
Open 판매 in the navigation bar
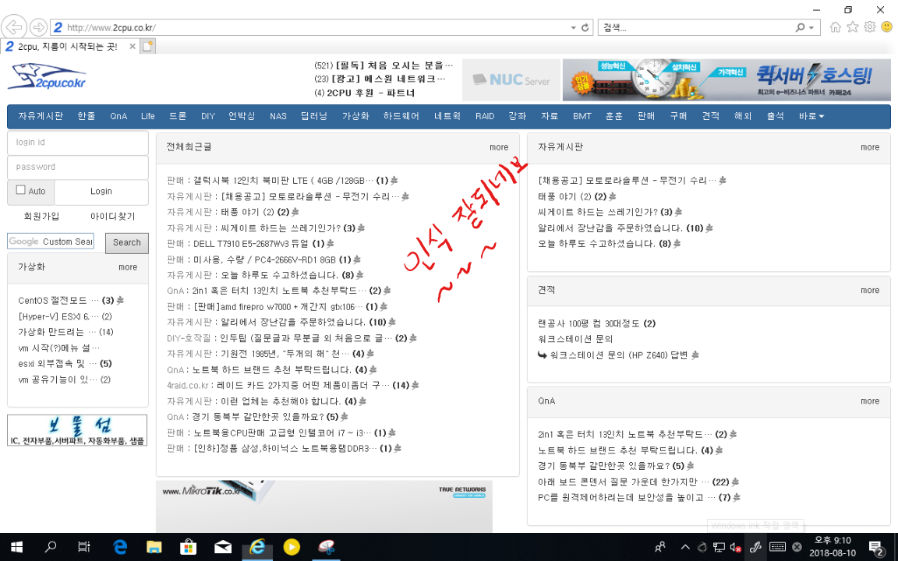646,116
